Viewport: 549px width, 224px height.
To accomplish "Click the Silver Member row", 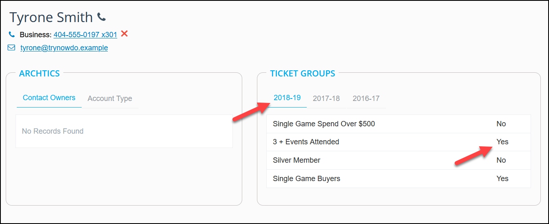I will pyautogui.click(x=398, y=160).
